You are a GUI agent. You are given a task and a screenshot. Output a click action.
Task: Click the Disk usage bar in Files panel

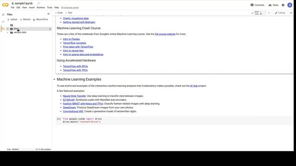(x=23, y=149)
